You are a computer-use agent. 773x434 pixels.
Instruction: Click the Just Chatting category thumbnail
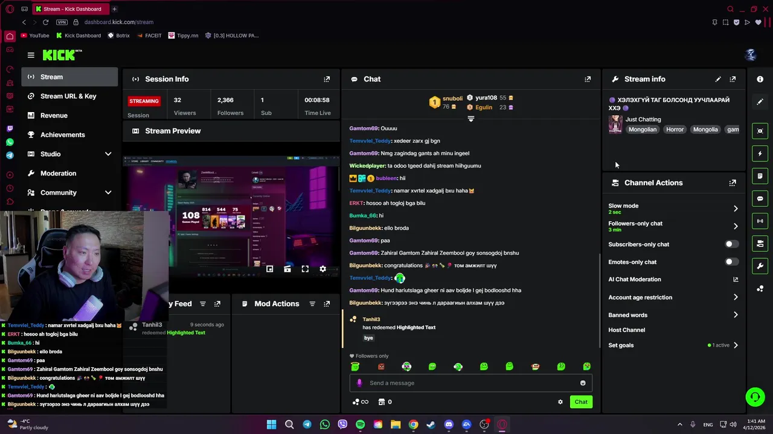pos(615,124)
